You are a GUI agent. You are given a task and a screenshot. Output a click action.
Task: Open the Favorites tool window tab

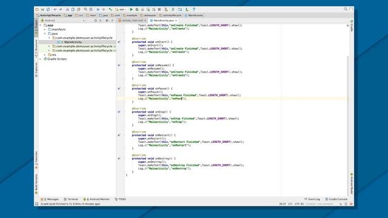click(36, 160)
